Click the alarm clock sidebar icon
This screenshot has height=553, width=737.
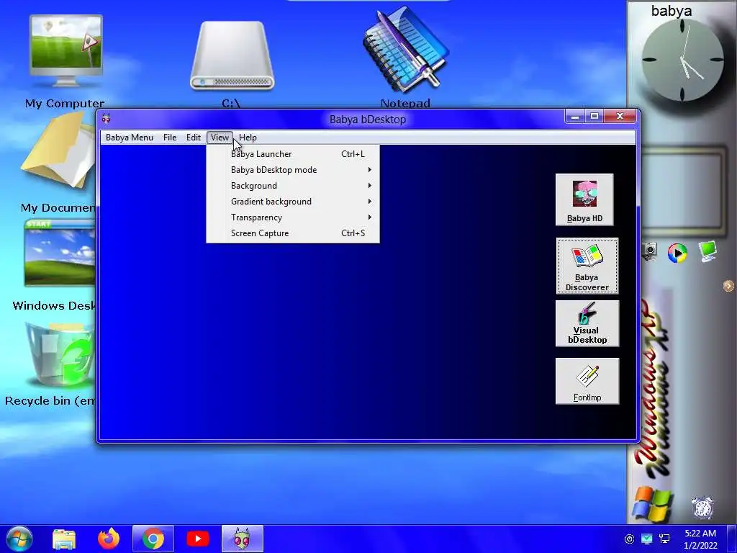tap(702, 508)
